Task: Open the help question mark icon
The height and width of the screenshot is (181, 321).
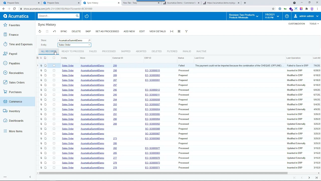Action: [287, 16]
